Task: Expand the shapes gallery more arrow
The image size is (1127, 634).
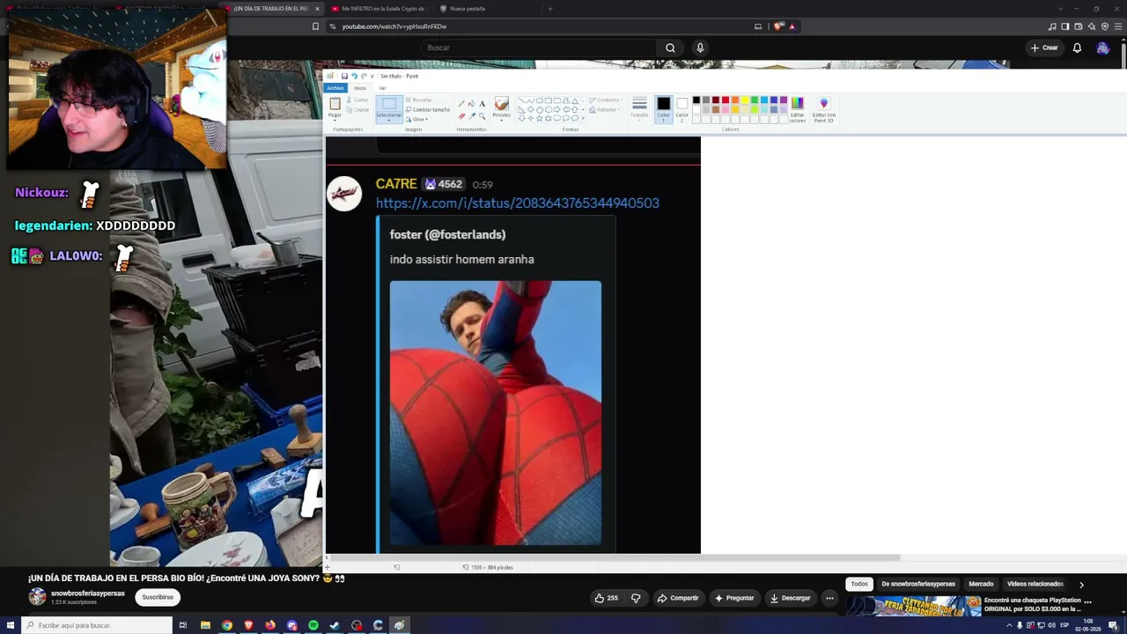Action: tap(583, 118)
